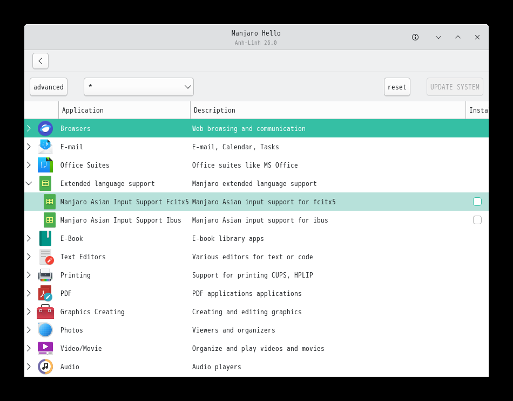Viewport: 513px width, 401px height.
Task: Open the filter dropdown showing asterisk
Action: [139, 87]
